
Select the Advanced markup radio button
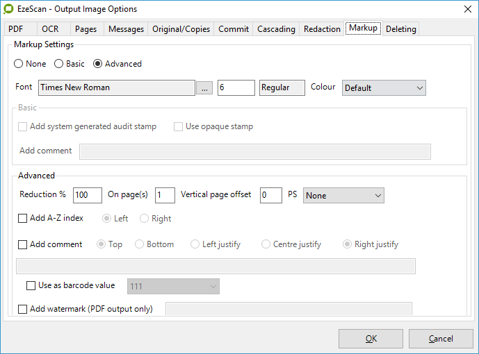tap(98, 64)
